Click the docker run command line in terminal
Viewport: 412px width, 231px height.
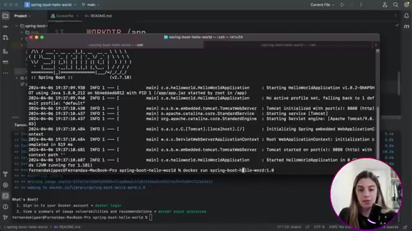click(151, 170)
